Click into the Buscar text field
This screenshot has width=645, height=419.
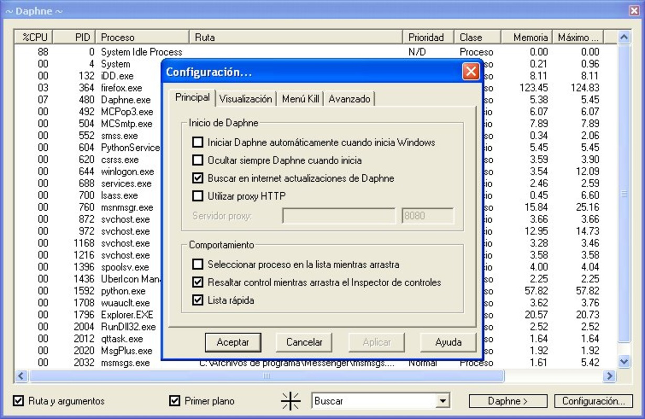[x=374, y=401]
